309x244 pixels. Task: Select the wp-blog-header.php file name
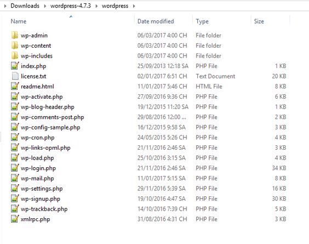[48, 107]
